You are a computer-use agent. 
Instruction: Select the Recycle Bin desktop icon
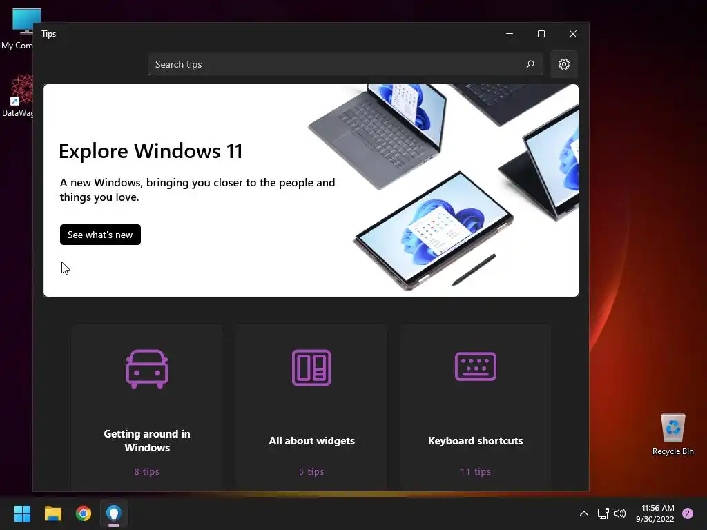(672, 435)
